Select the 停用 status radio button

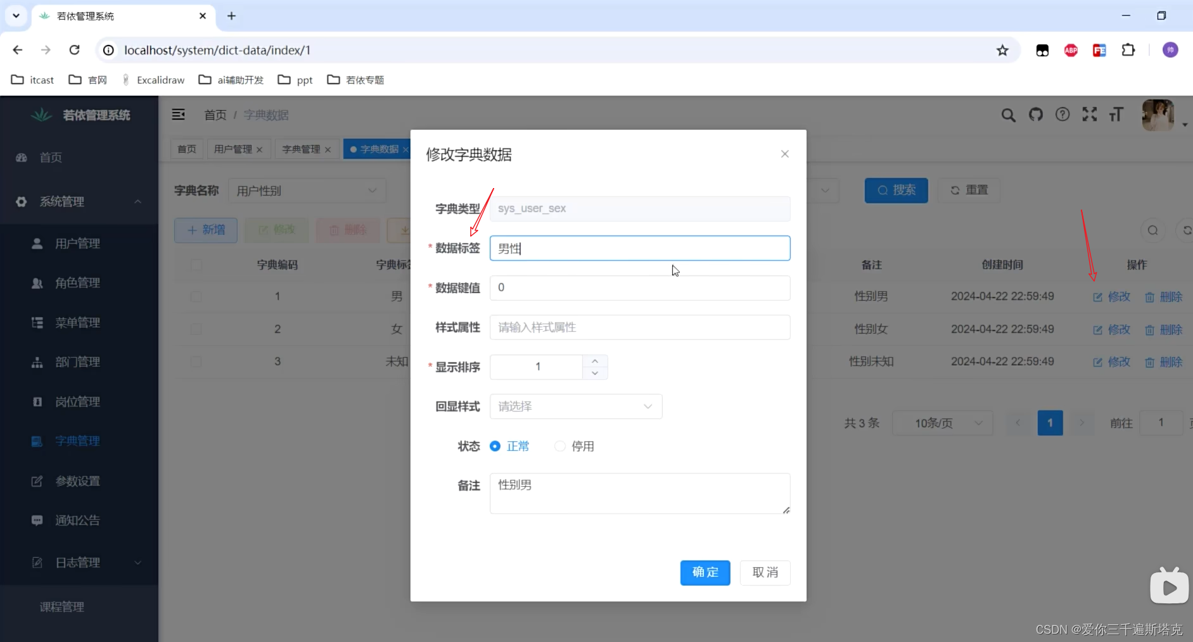560,446
